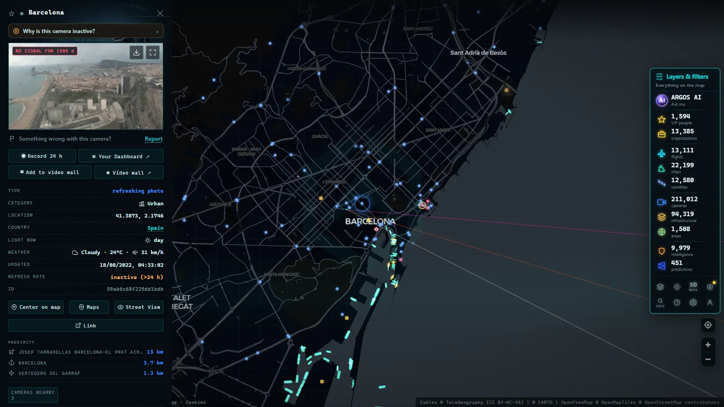Zoom in on the map

click(708, 345)
